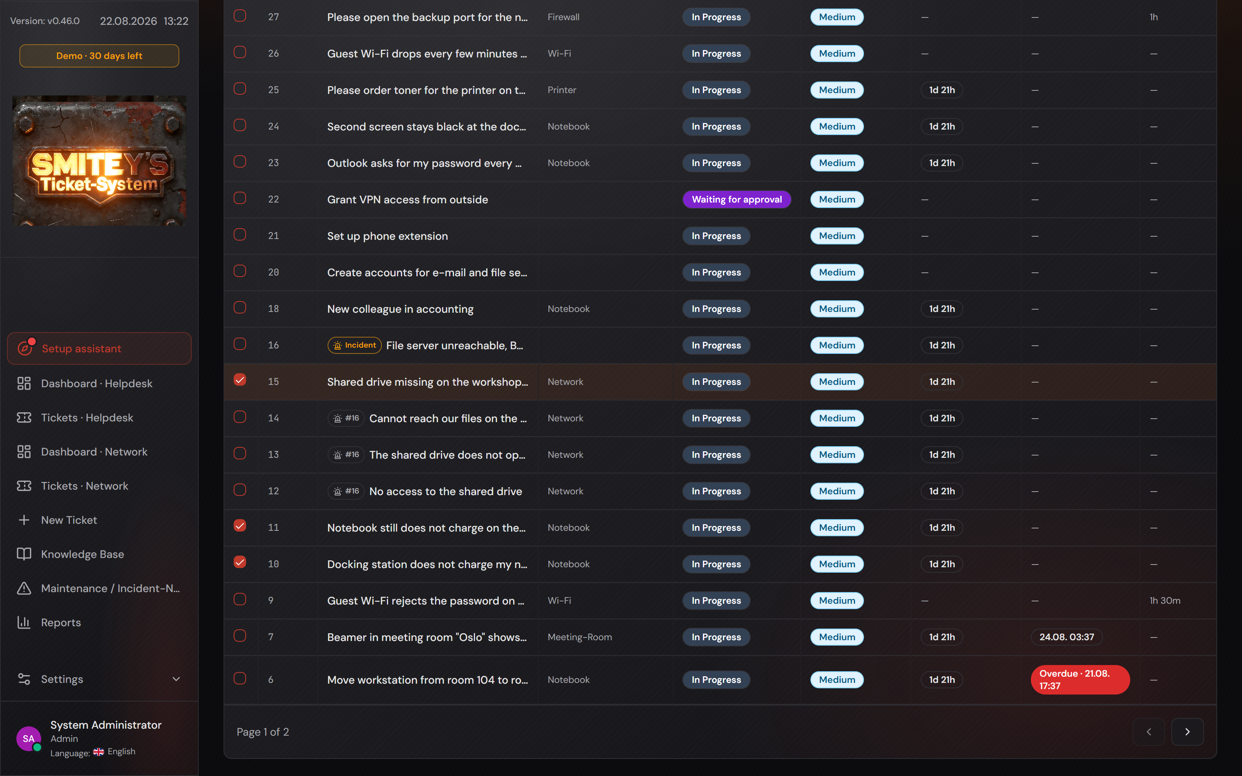Expand the Settings chevron

pos(176,679)
